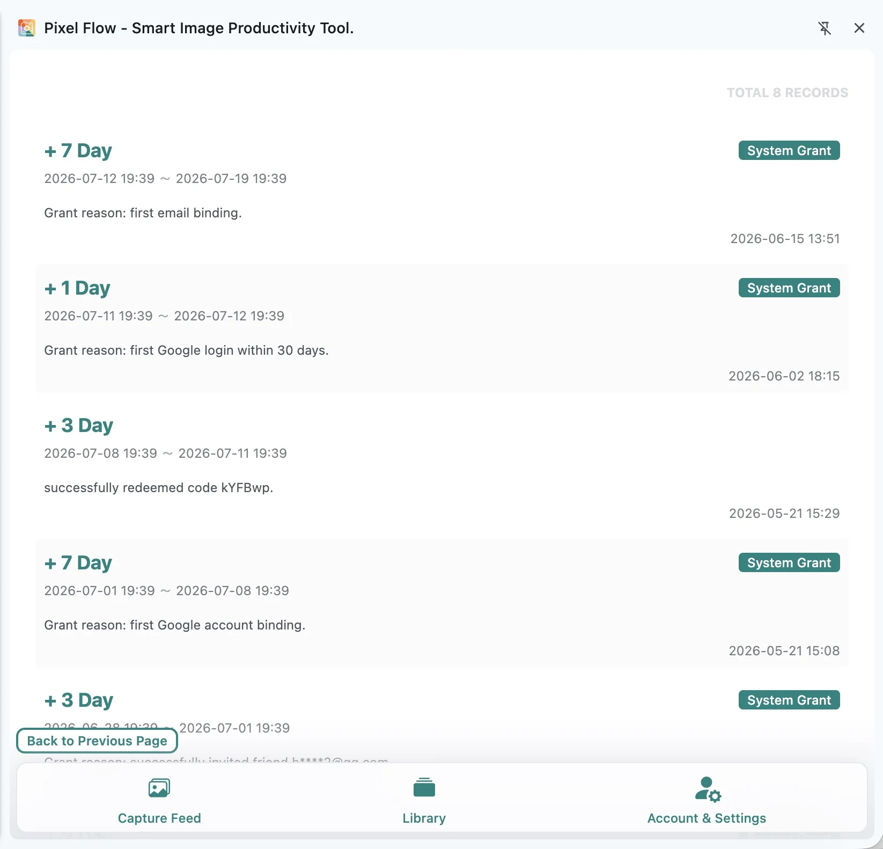Open the Capture Feed image icon

159,788
